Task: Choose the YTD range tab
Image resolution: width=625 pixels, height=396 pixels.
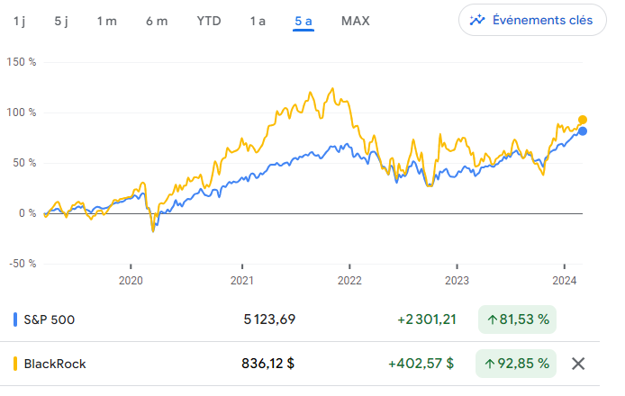Action: point(209,21)
